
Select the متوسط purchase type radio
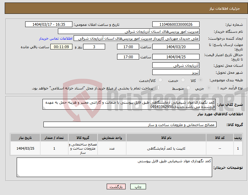point(188,88)
